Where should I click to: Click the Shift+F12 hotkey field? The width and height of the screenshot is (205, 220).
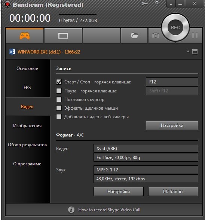point(172,91)
